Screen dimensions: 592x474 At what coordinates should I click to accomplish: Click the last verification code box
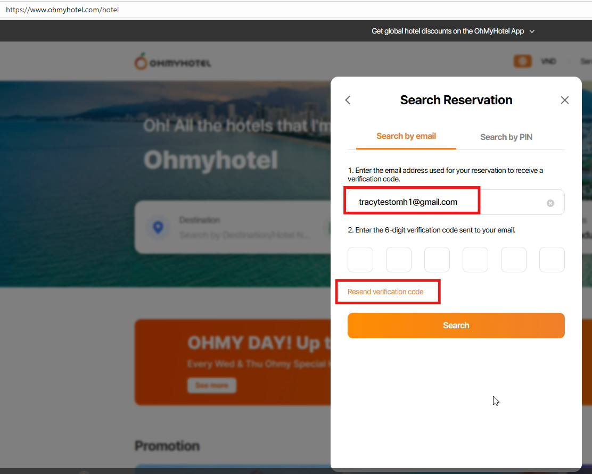552,260
